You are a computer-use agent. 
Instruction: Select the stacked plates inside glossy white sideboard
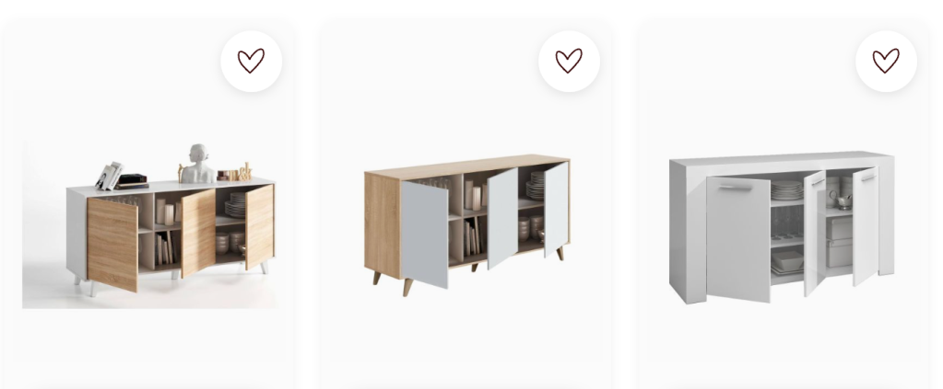coord(786,190)
